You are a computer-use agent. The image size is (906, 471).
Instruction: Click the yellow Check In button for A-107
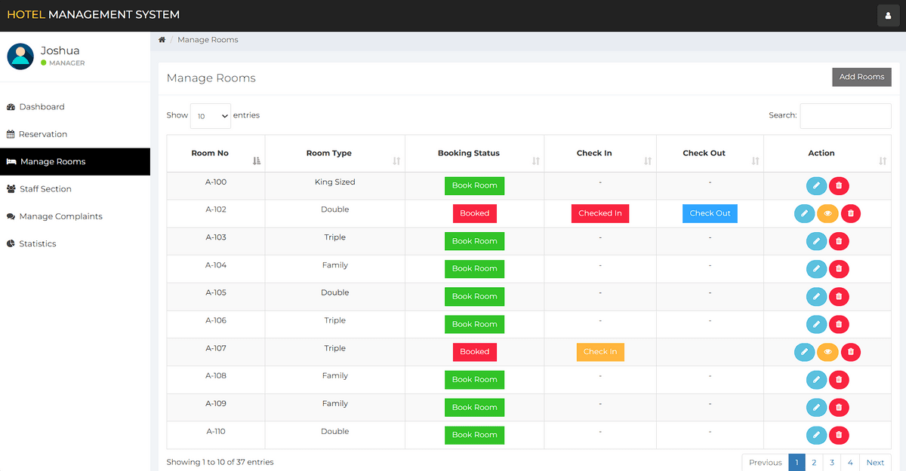pyautogui.click(x=600, y=352)
